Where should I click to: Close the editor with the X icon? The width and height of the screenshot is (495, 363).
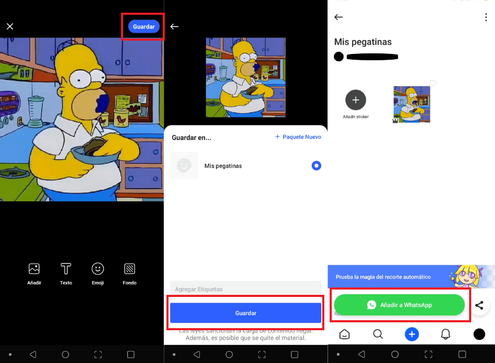coord(10,26)
